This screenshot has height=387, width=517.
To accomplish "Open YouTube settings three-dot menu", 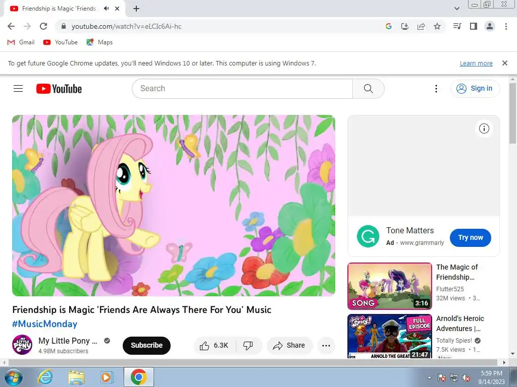I will pos(436,89).
